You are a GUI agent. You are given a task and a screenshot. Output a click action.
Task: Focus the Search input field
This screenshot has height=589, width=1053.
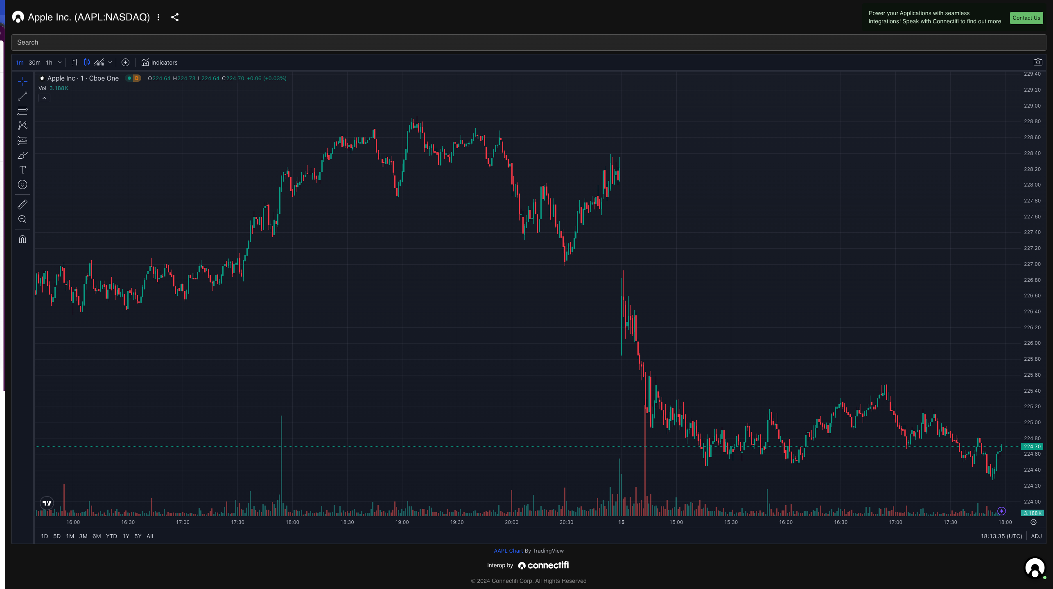coord(529,43)
